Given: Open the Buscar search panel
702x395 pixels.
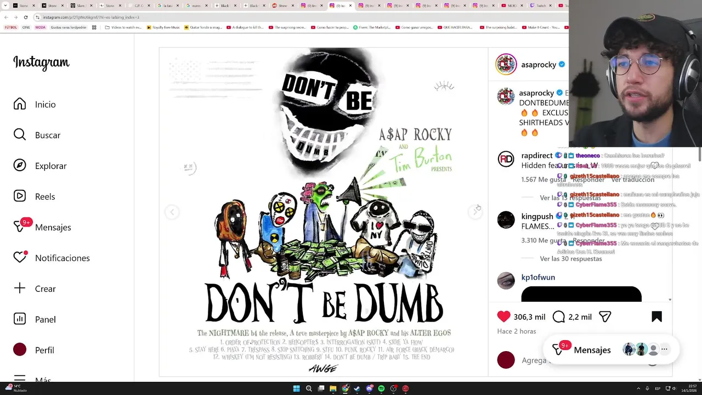Looking at the screenshot, I should point(37,135).
